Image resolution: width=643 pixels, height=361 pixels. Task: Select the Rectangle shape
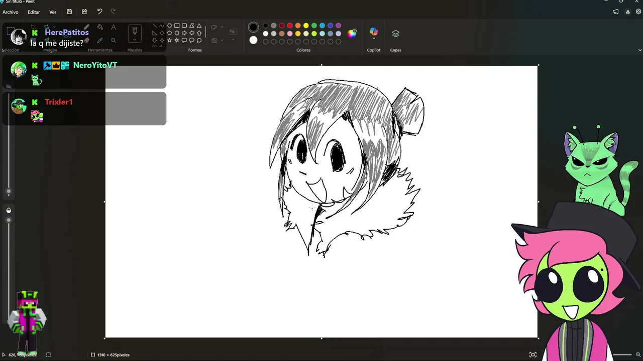(x=177, y=26)
